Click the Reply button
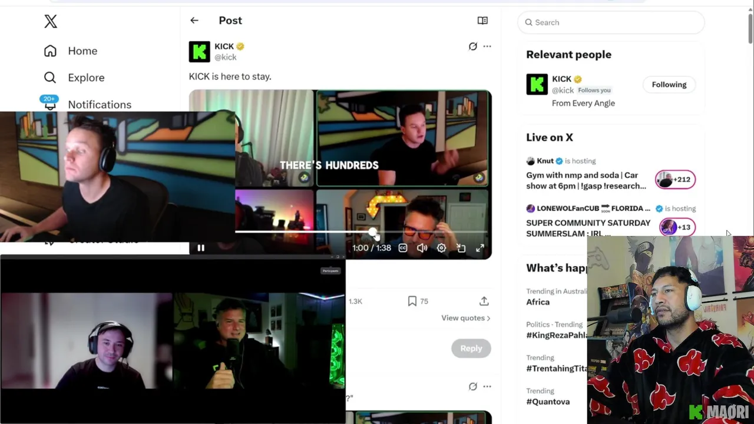 tap(471, 349)
